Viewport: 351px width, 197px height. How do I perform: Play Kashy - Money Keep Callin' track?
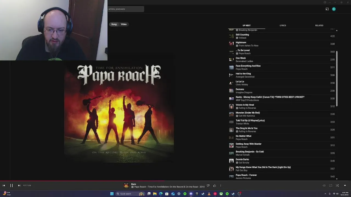(x=282, y=99)
